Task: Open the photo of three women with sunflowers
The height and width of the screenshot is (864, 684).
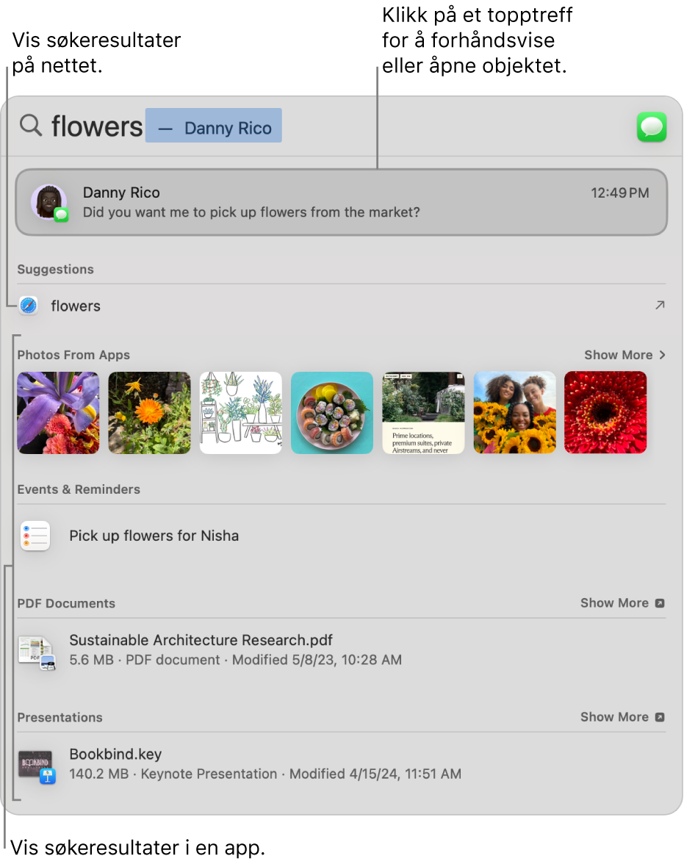Action: [515, 413]
